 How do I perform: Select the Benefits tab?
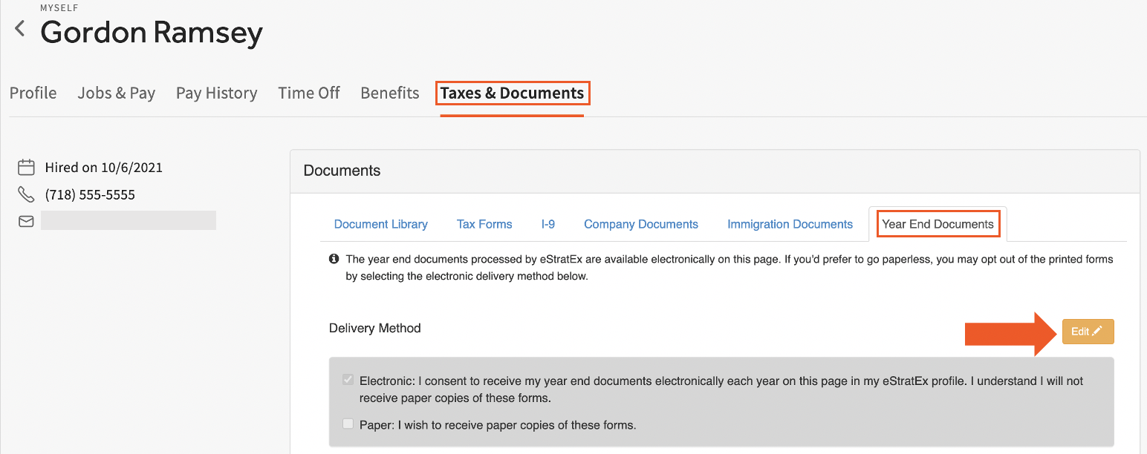coord(390,93)
